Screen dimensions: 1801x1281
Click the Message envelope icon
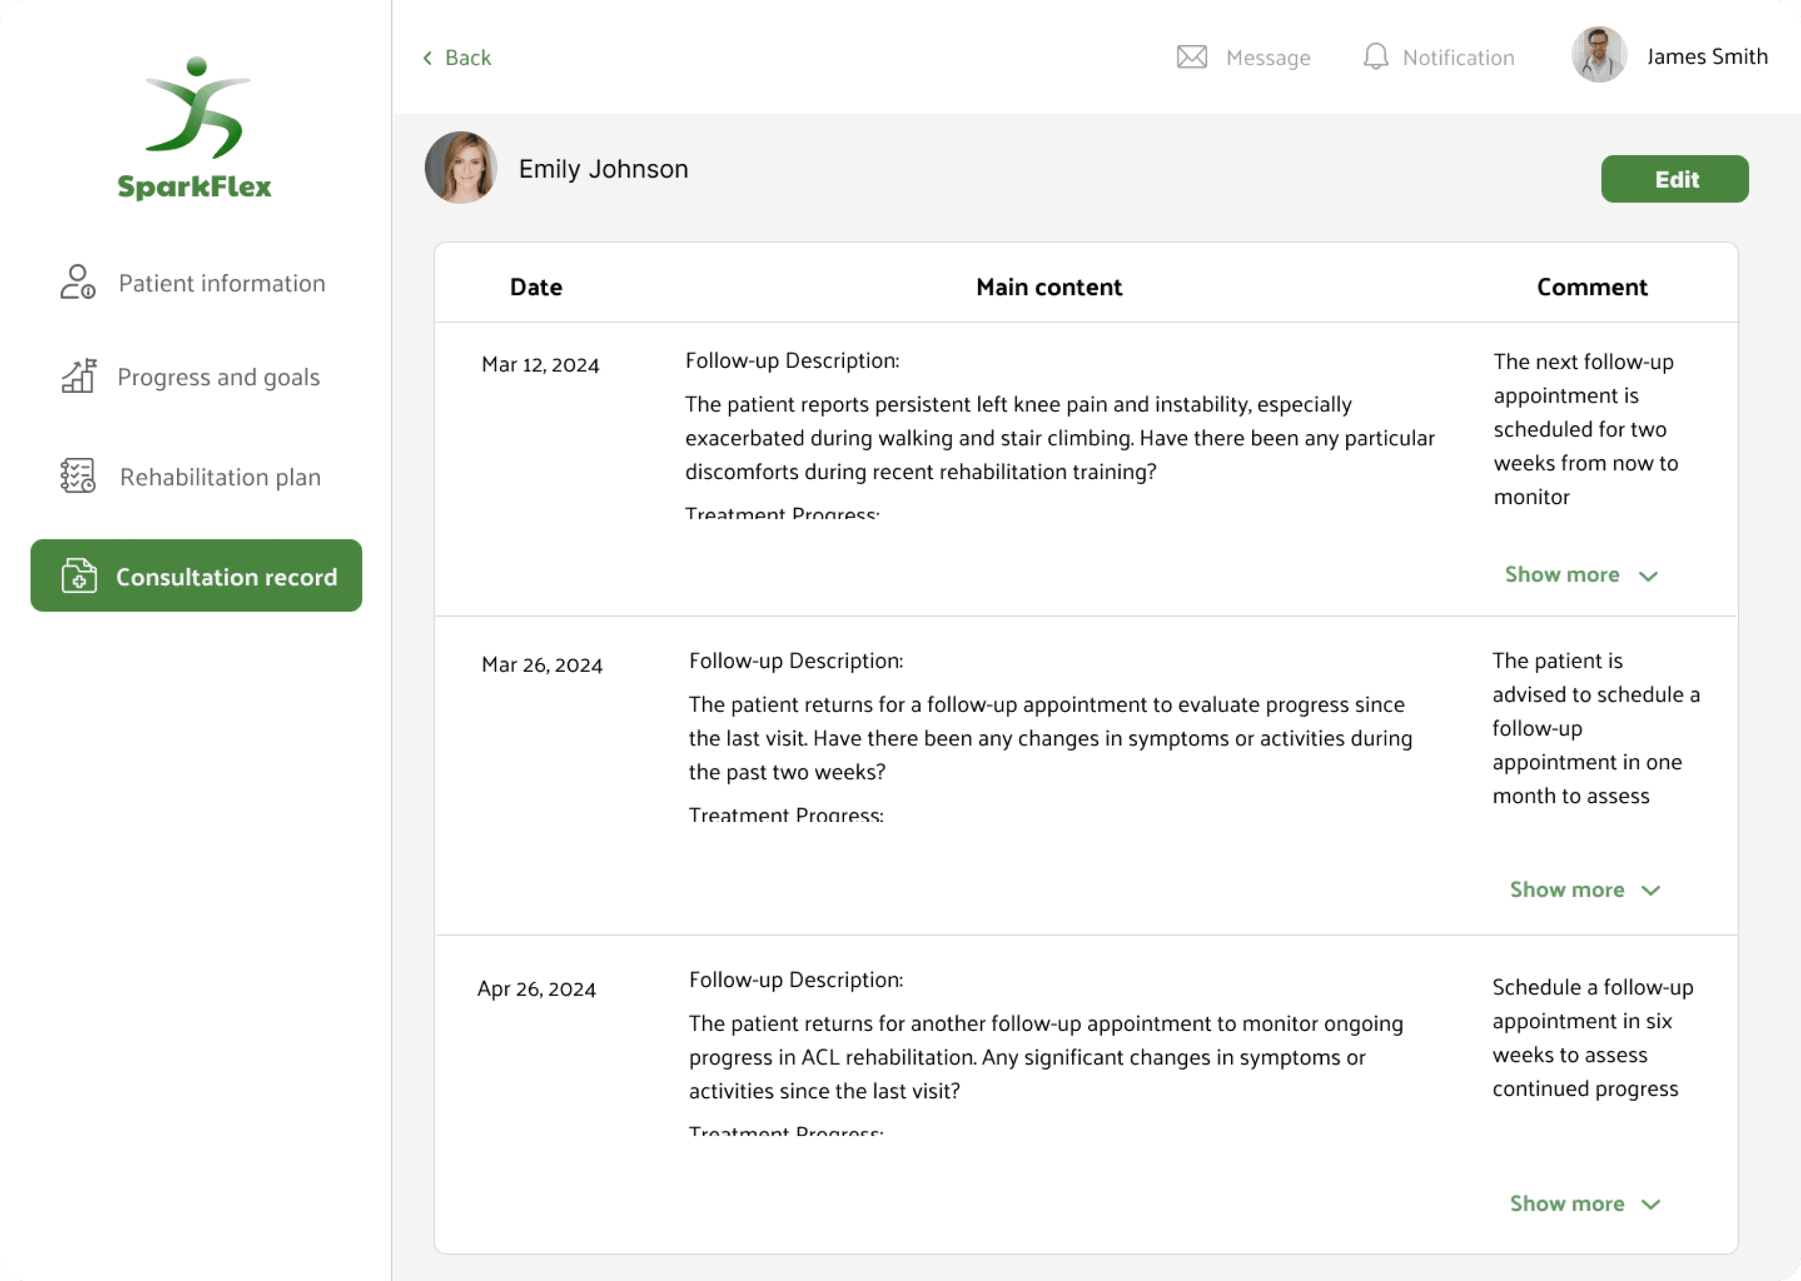[x=1191, y=57]
